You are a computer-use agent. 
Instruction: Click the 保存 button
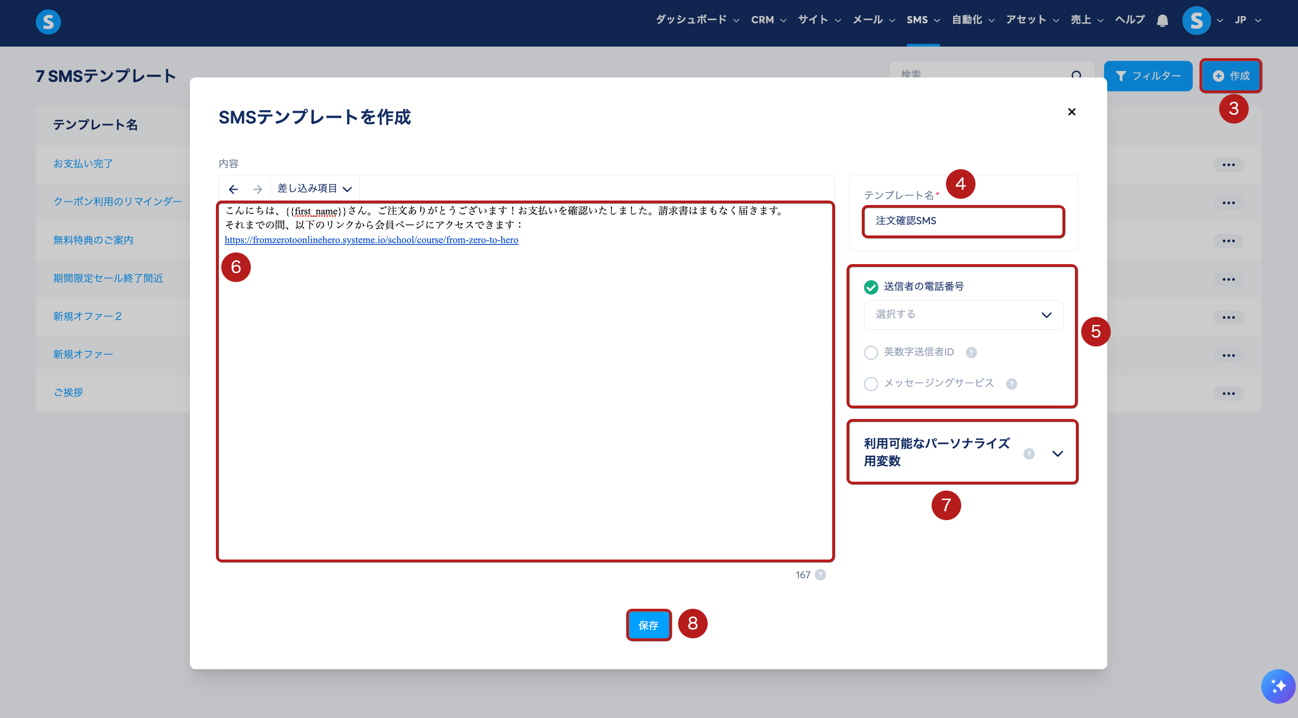click(648, 625)
